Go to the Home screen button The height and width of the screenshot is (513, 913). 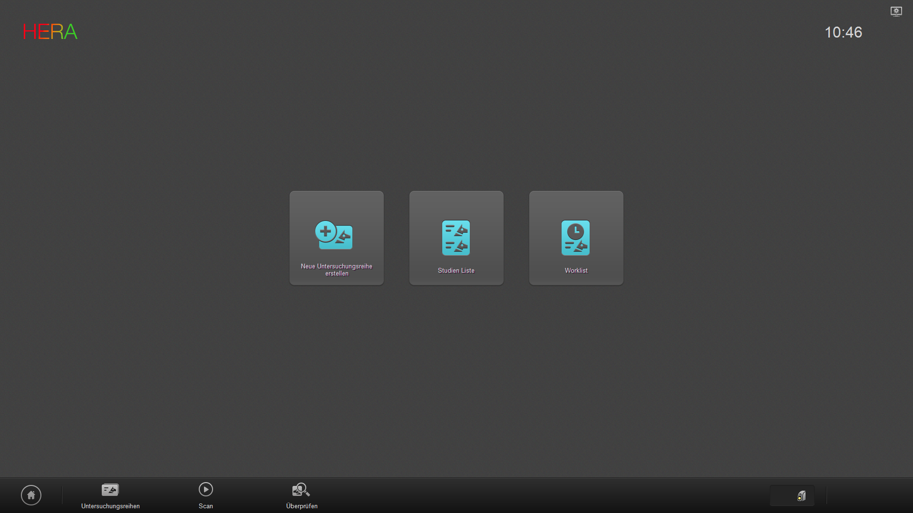(x=31, y=495)
